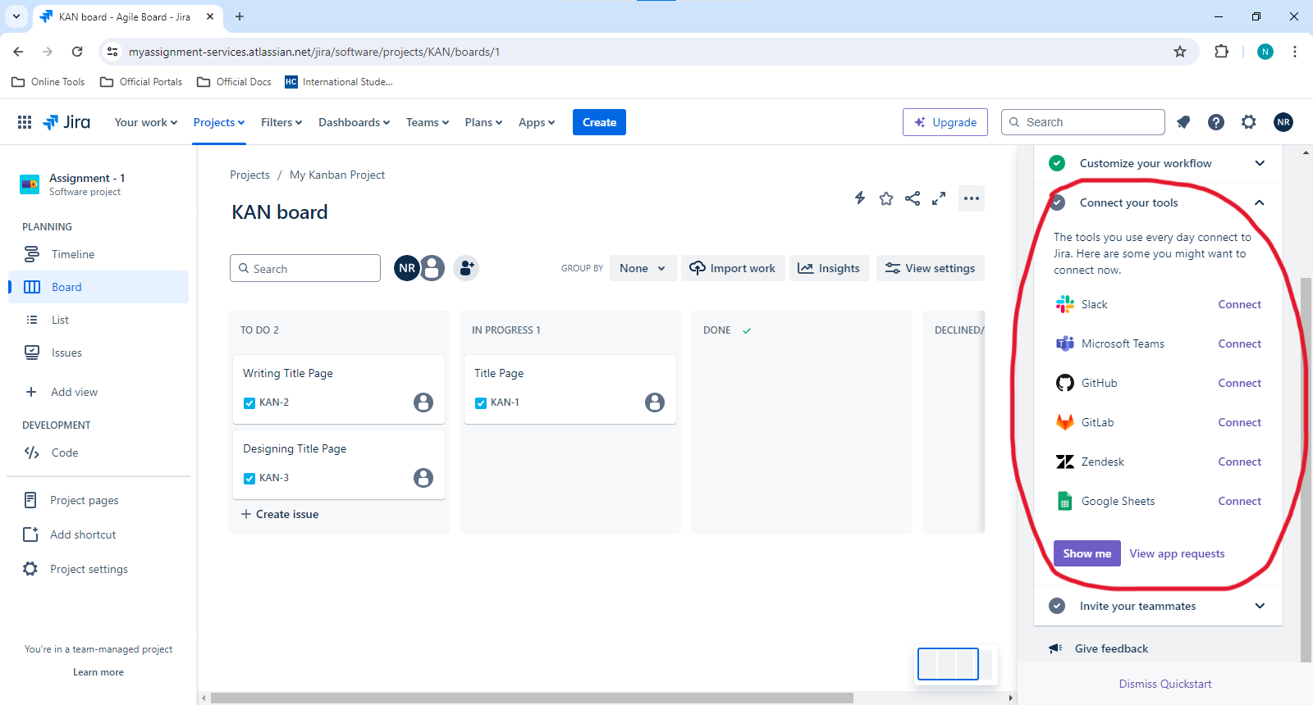This screenshot has width=1313, height=705.
Task: Click Connect link for GitHub
Action: pos(1239,383)
